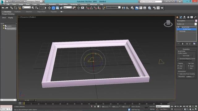Open the selection filter All dropdown
The image size is (198, 111).
[x=26, y=7]
